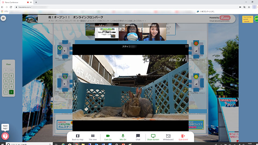Switch to Tile view

coord(93,137)
